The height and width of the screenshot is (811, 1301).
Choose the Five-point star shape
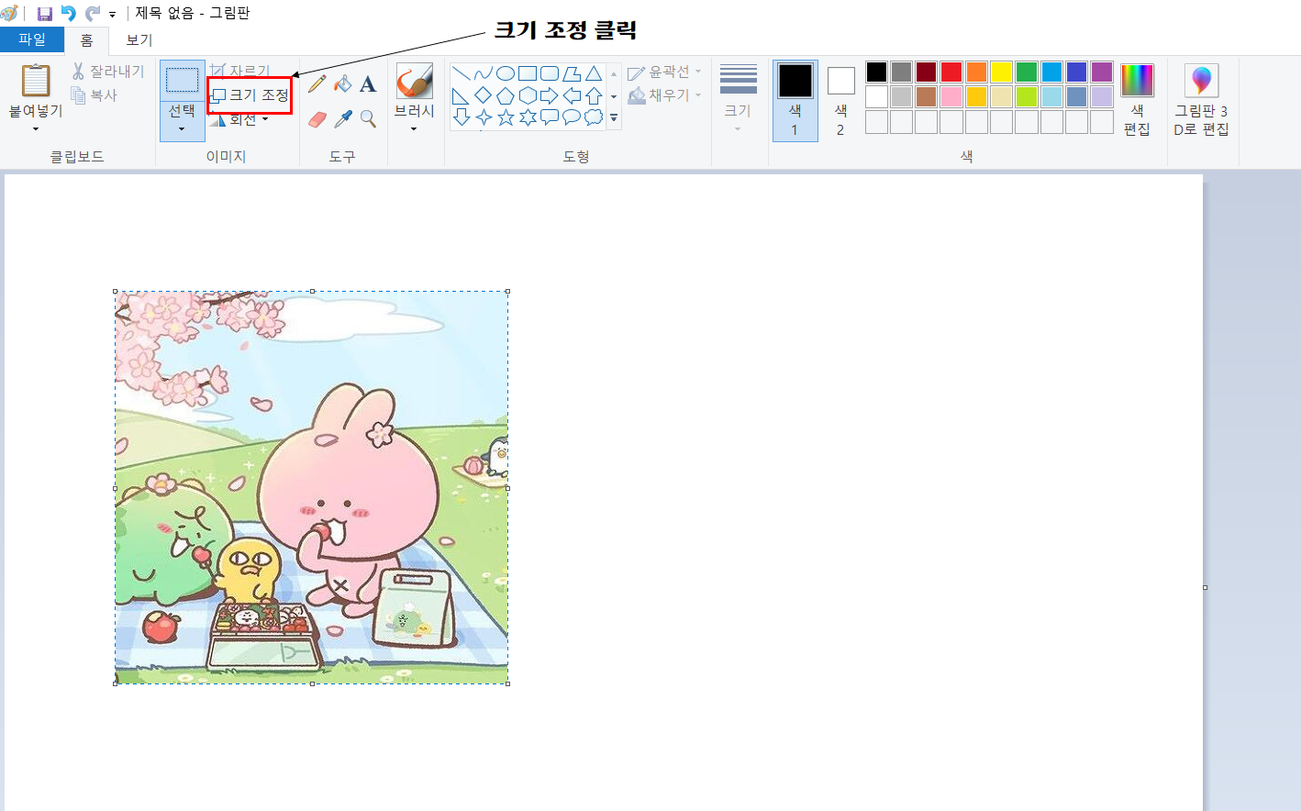tap(506, 117)
